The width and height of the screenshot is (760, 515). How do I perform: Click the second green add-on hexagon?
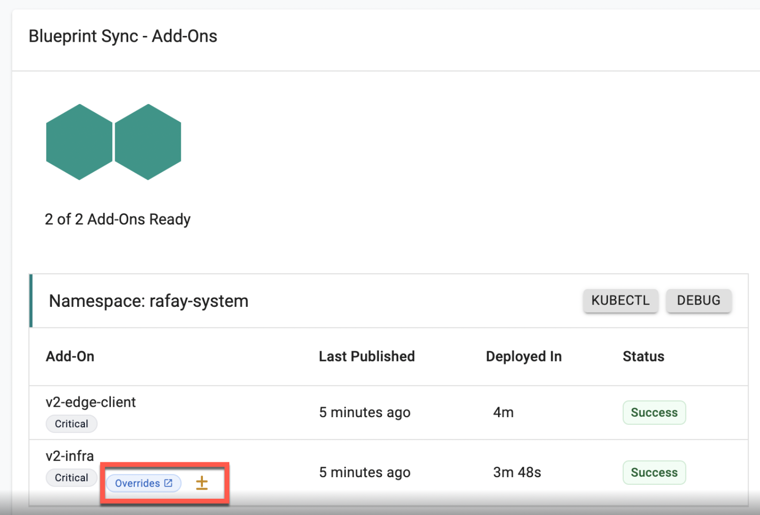148,142
